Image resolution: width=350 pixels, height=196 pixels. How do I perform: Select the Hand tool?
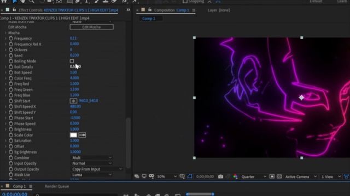(x=23, y=2)
